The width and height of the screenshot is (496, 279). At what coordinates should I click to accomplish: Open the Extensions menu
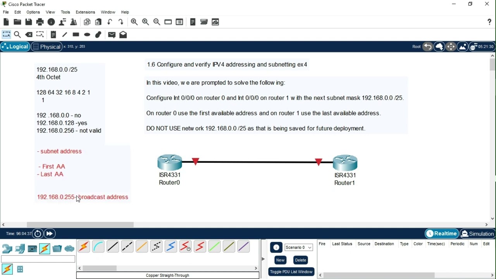(85, 12)
